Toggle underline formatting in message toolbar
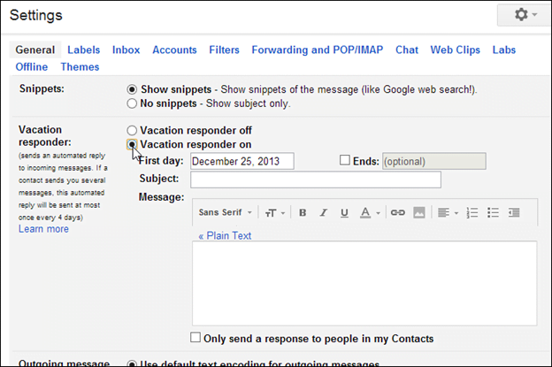The image size is (552, 367). click(344, 212)
